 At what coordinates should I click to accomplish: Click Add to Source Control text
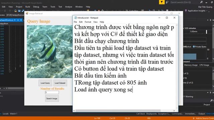pyautogui.click(x=205, y=118)
